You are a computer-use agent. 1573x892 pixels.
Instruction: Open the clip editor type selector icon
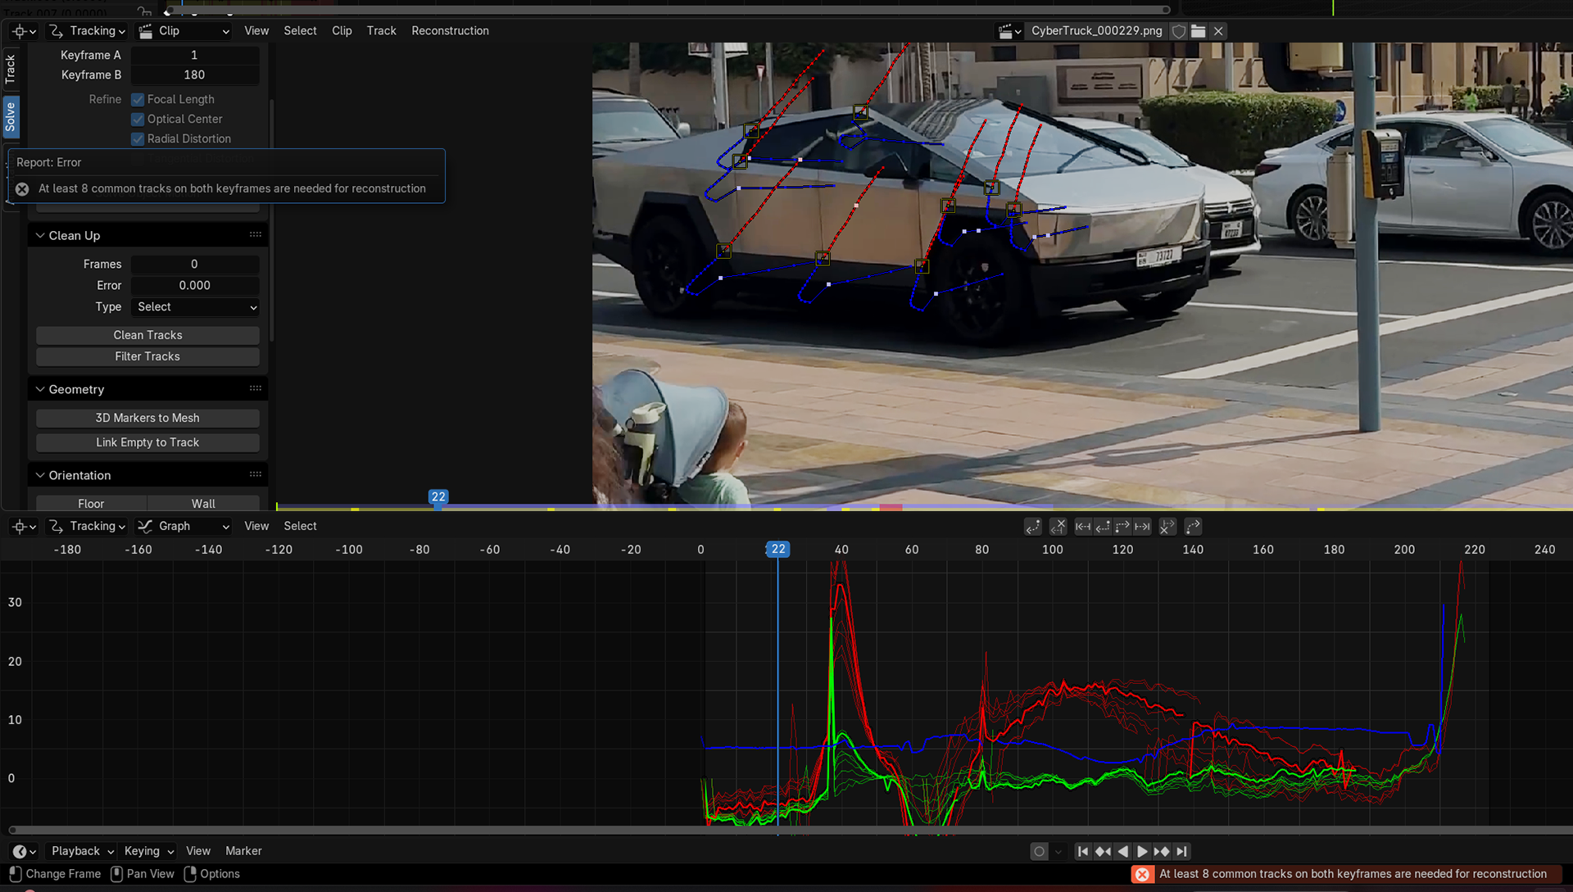[23, 31]
